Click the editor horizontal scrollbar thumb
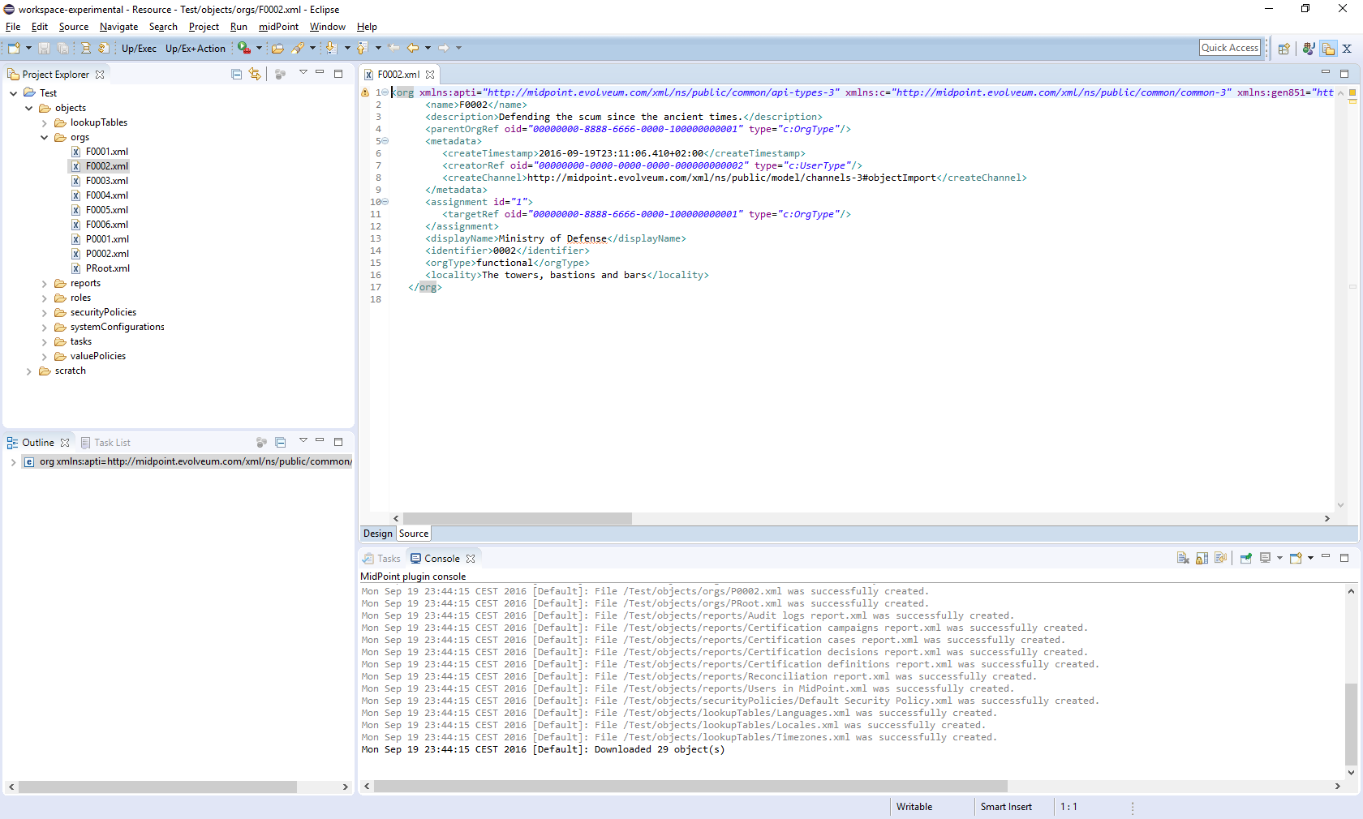Image resolution: width=1363 pixels, height=819 pixels. [517, 518]
